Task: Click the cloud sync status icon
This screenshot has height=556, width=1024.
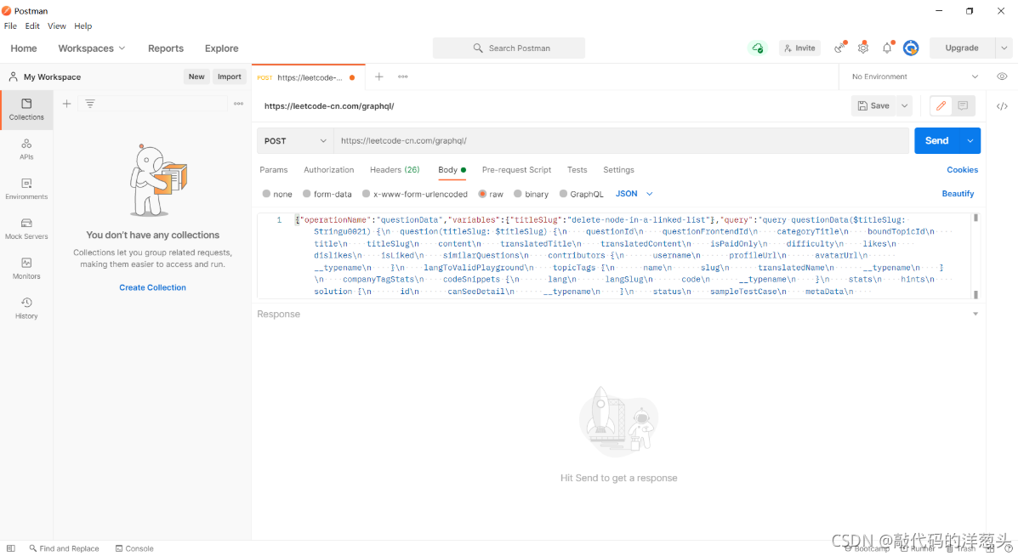Action: (x=757, y=48)
